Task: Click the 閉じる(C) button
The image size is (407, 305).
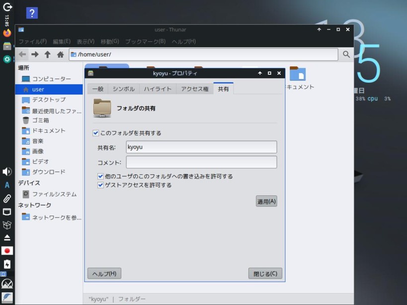Action: 265,274
